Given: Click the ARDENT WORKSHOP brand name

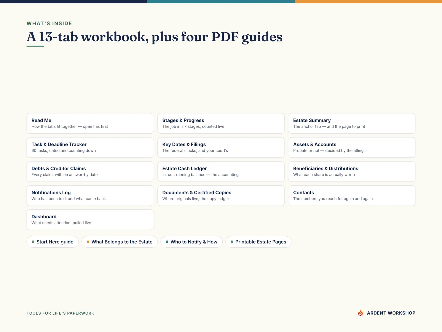Looking at the screenshot, I should (391, 313).
